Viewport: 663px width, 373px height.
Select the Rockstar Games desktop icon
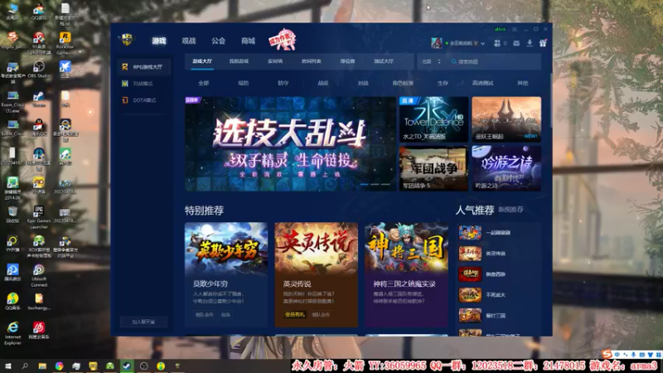click(65, 43)
